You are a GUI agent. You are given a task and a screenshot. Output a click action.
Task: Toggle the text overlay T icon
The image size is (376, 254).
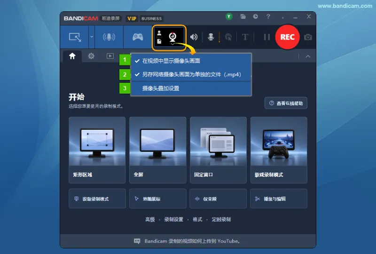tap(245, 37)
